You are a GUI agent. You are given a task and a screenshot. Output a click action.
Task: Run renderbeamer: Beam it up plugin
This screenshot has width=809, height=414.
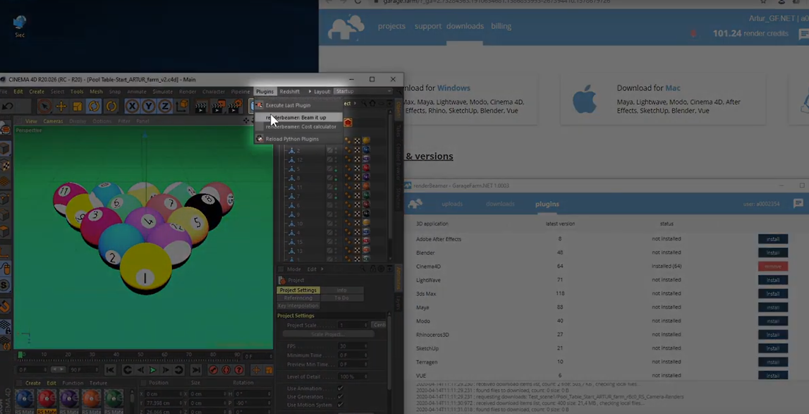point(298,117)
